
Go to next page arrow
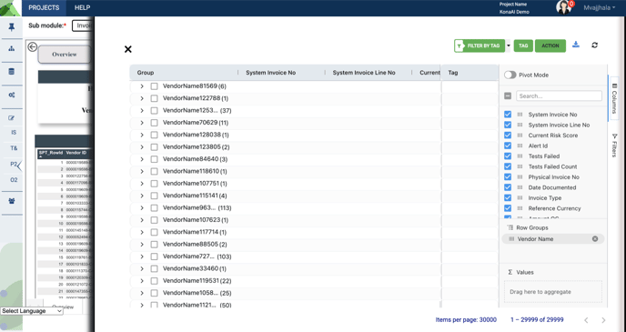[x=603, y=320]
